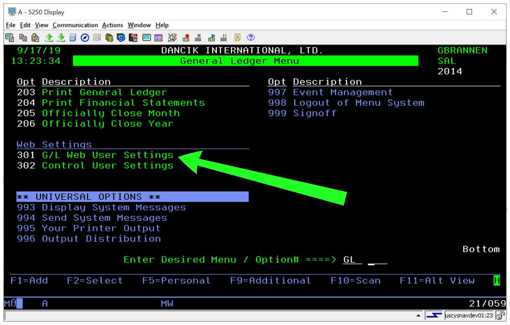Open the Actions menu
The image size is (510, 325).
[x=112, y=25]
